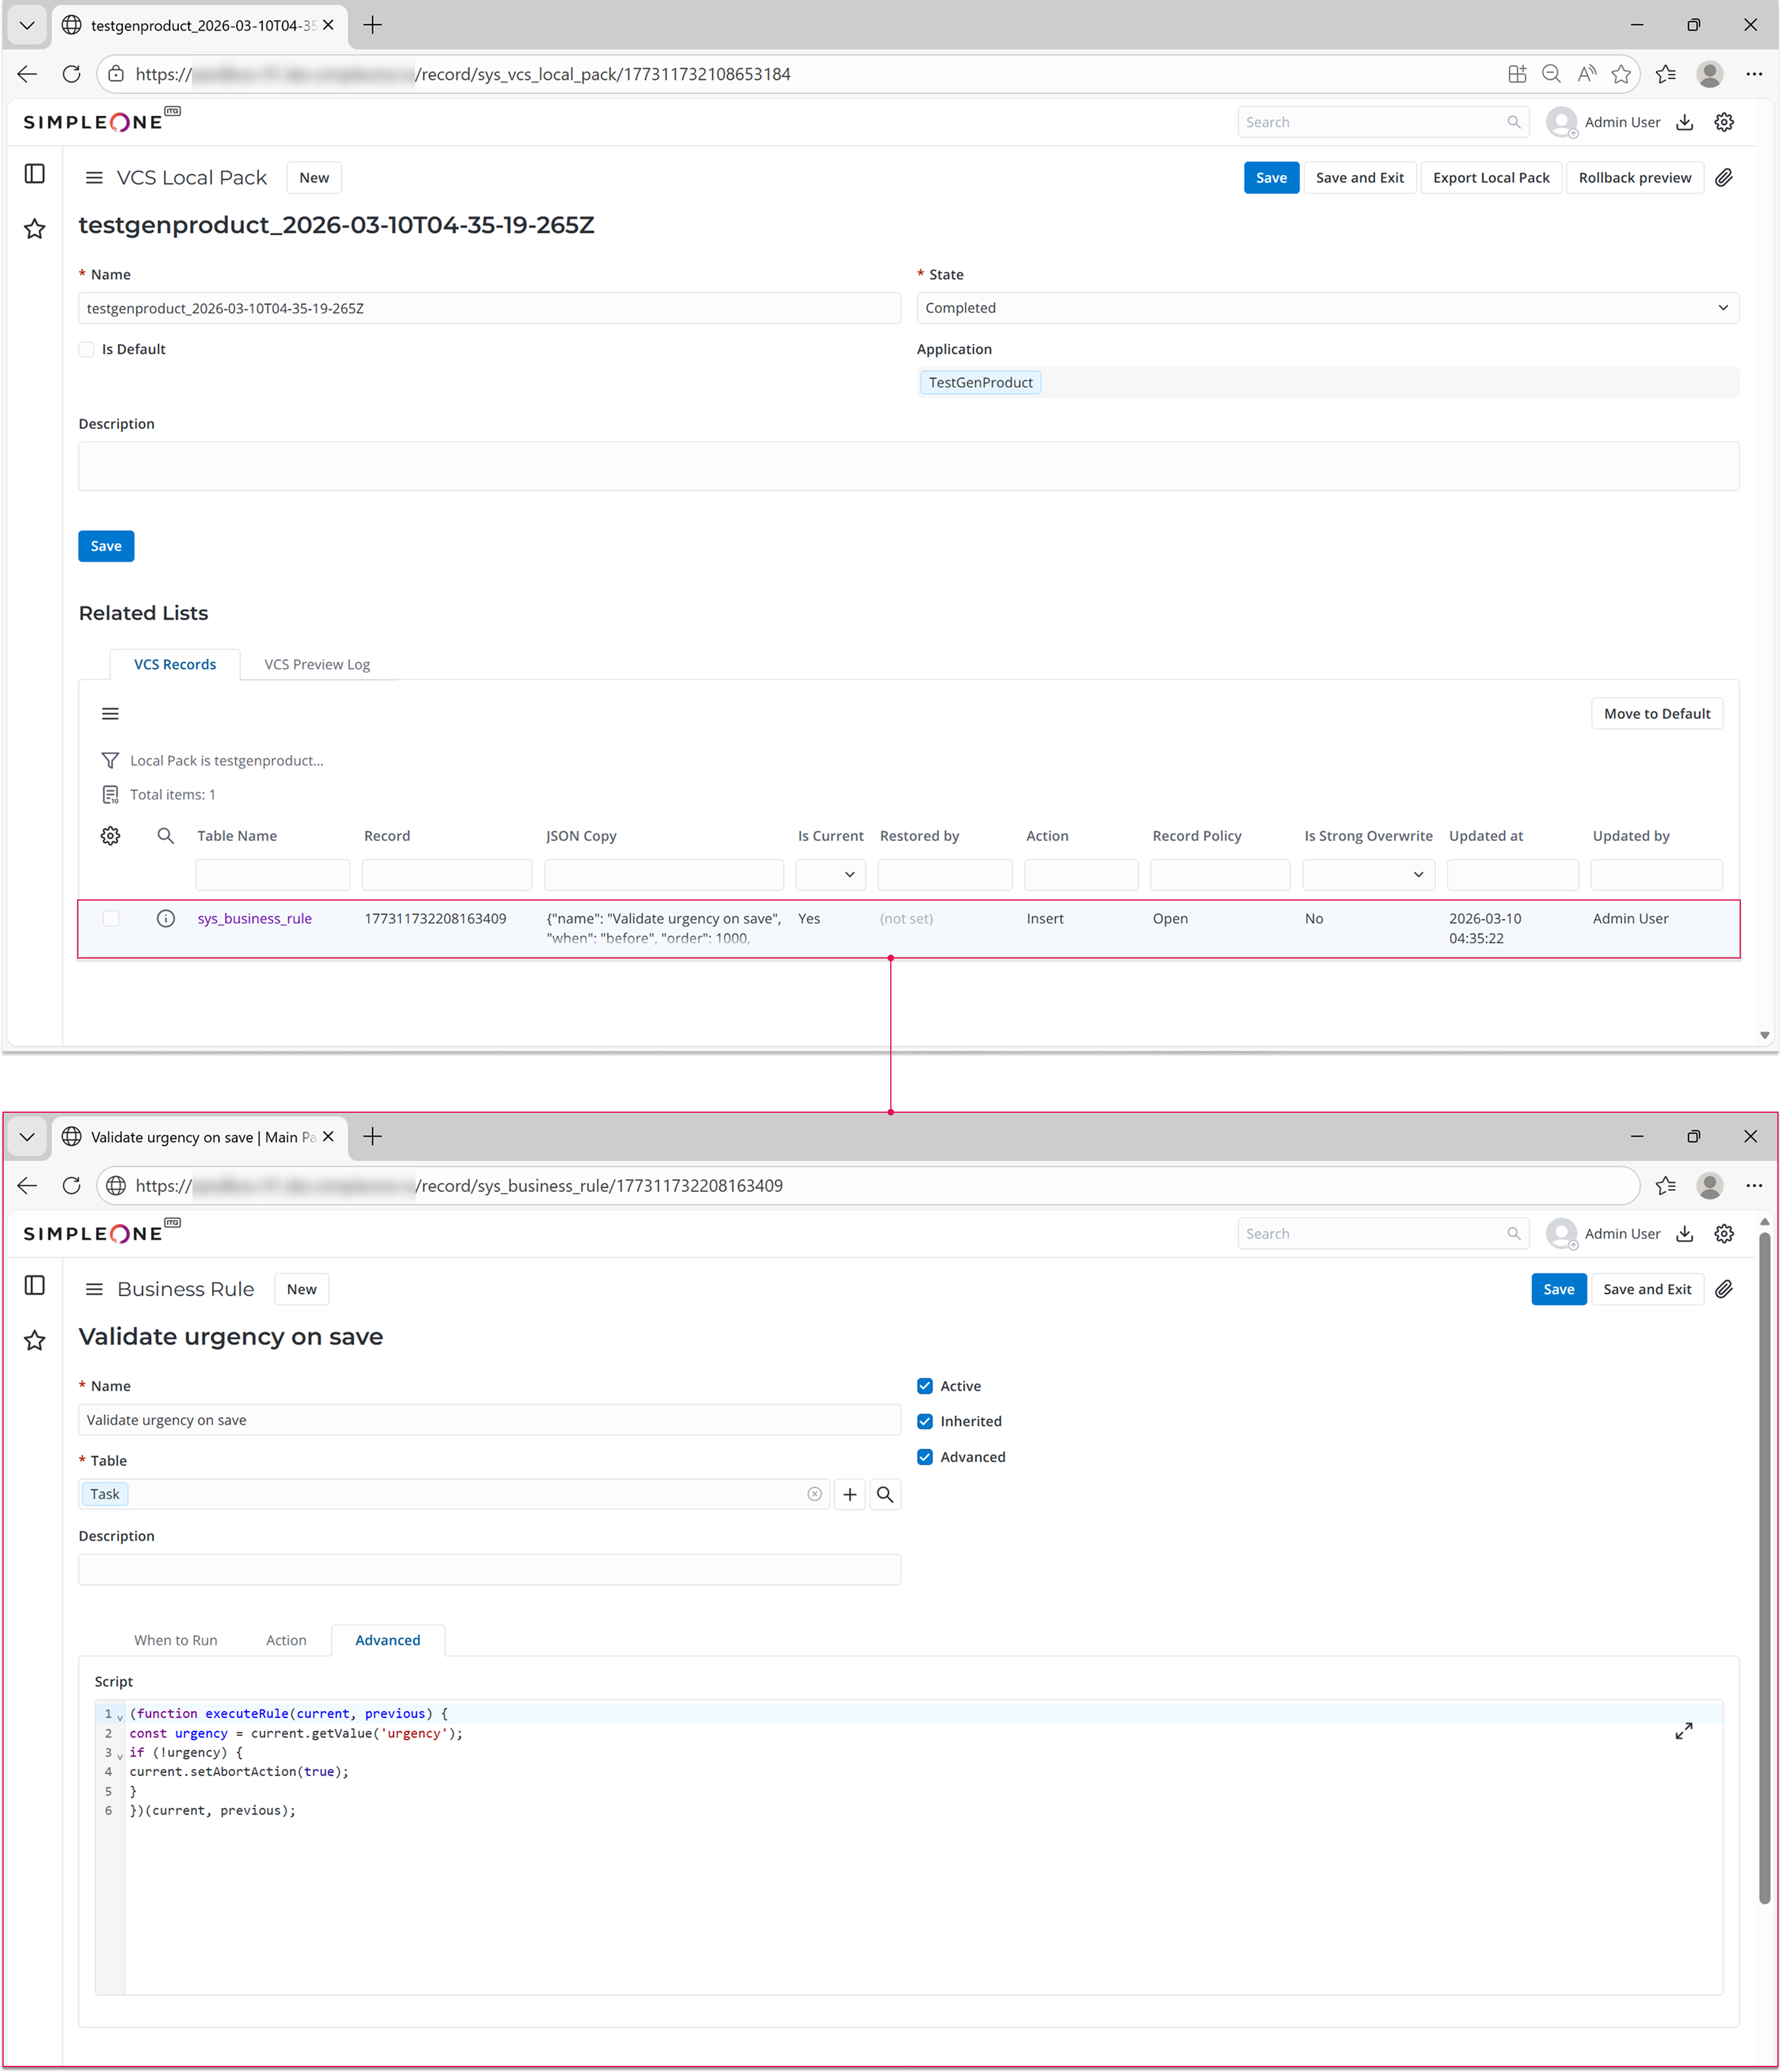This screenshot has height=2072, width=1781.
Task: Open the Is Current column filter dropdown
Action: tap(830, 875)
